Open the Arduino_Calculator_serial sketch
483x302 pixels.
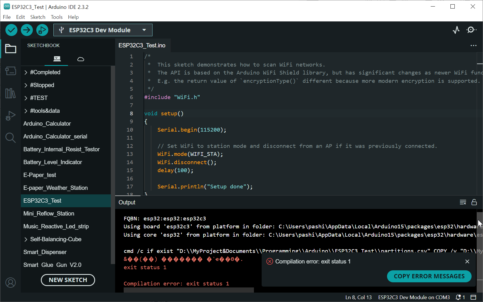[66, 136]
